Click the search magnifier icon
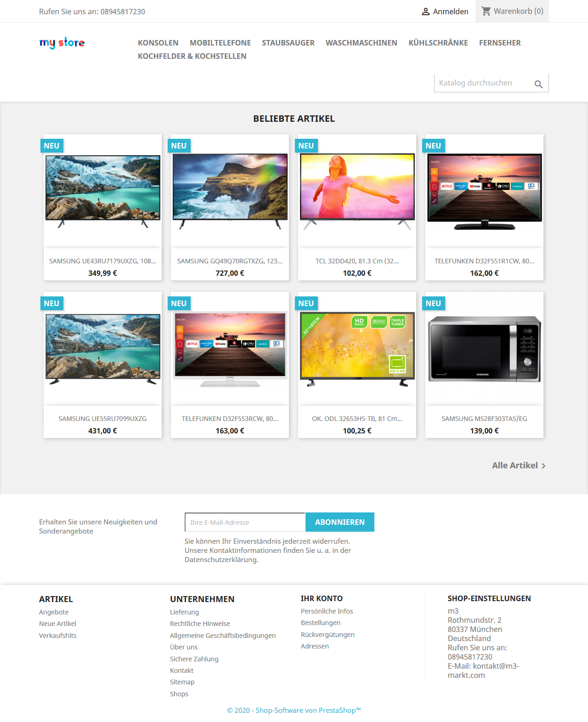This screenshot has width=588, height=722. point(538,84)
